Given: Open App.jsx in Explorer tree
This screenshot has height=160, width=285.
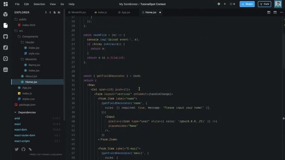Looking at the screenshot, I should (x=27, y=88).
